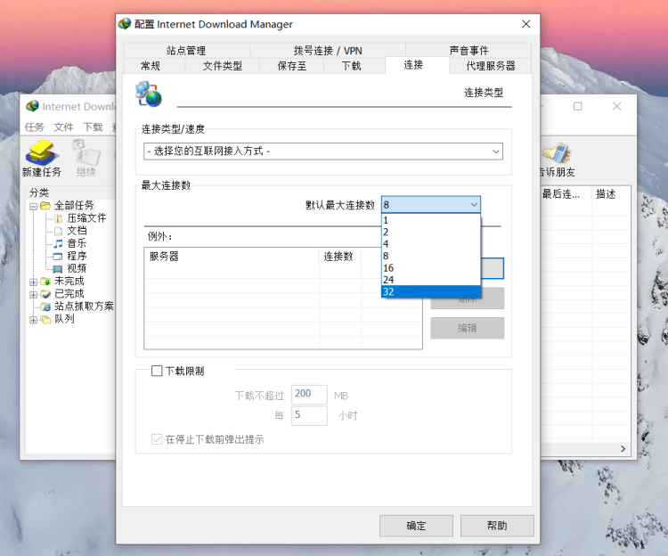Viewport: 668px width, 556px height.
Task: Switch to the 保存至 tab
Action: [x=292, y=66]
